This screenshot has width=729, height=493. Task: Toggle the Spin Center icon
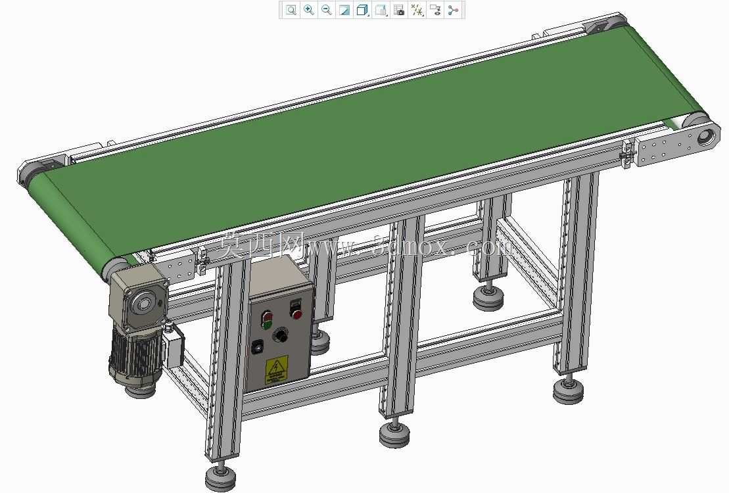[454, 11]
